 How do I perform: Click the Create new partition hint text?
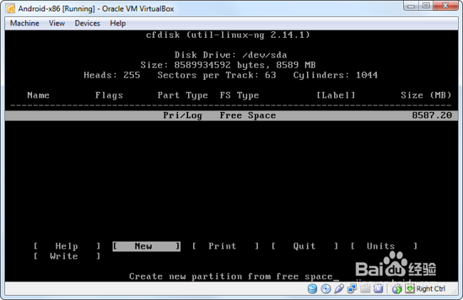tap(231, 276)
